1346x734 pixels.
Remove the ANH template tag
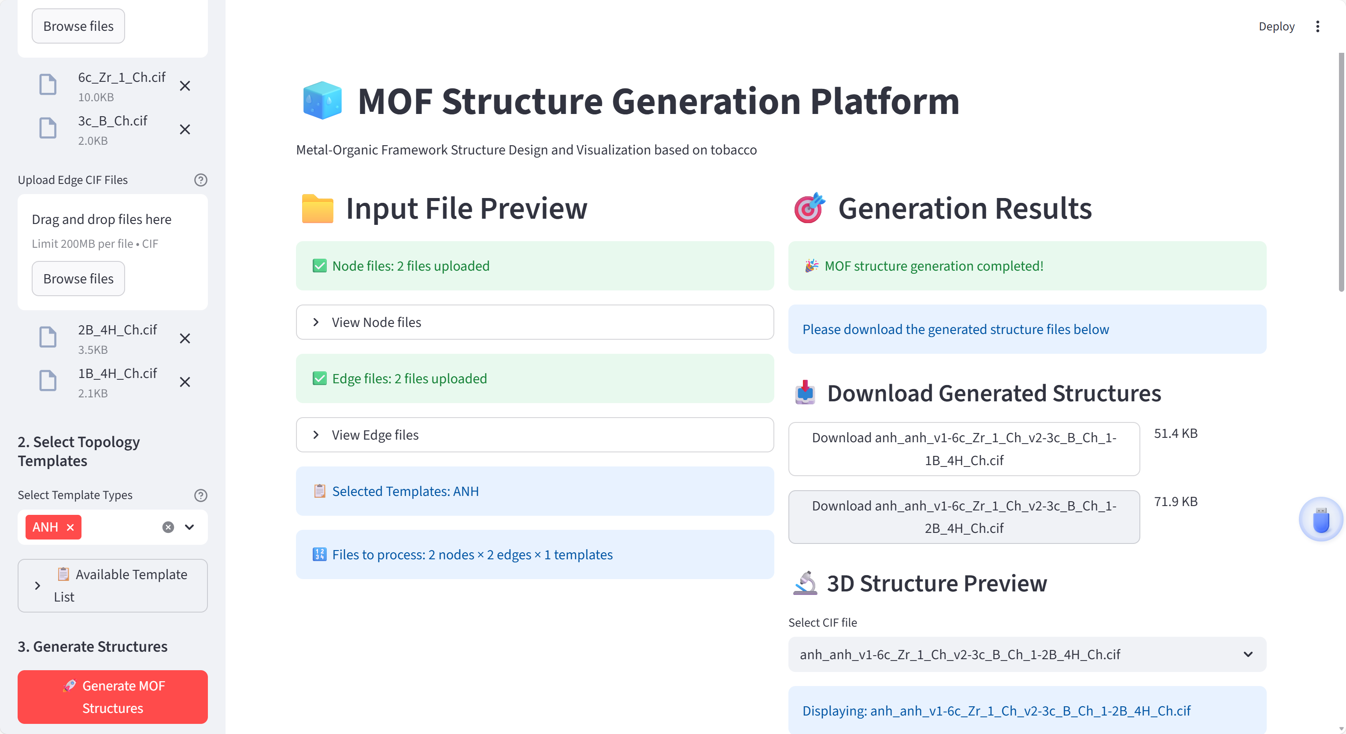(x=70, y=527)
